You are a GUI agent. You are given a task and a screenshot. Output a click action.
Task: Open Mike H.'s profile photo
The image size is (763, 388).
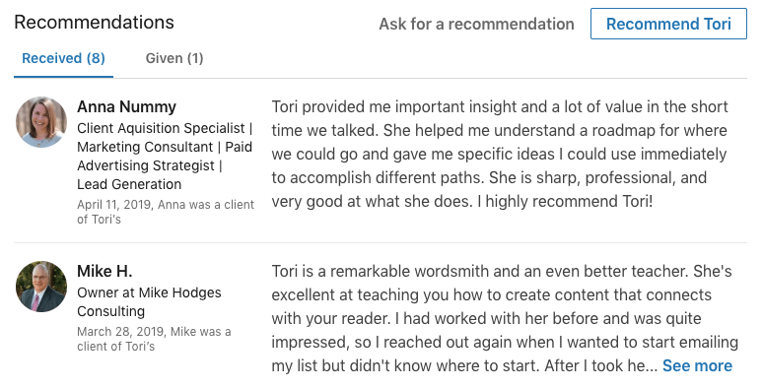click(41, 287)
